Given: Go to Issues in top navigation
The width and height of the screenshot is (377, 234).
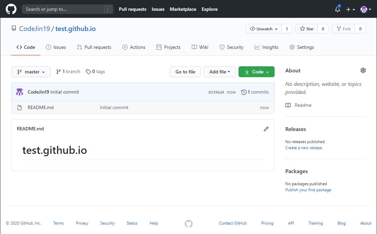Looking at the screenshot, I should point(158,9).
